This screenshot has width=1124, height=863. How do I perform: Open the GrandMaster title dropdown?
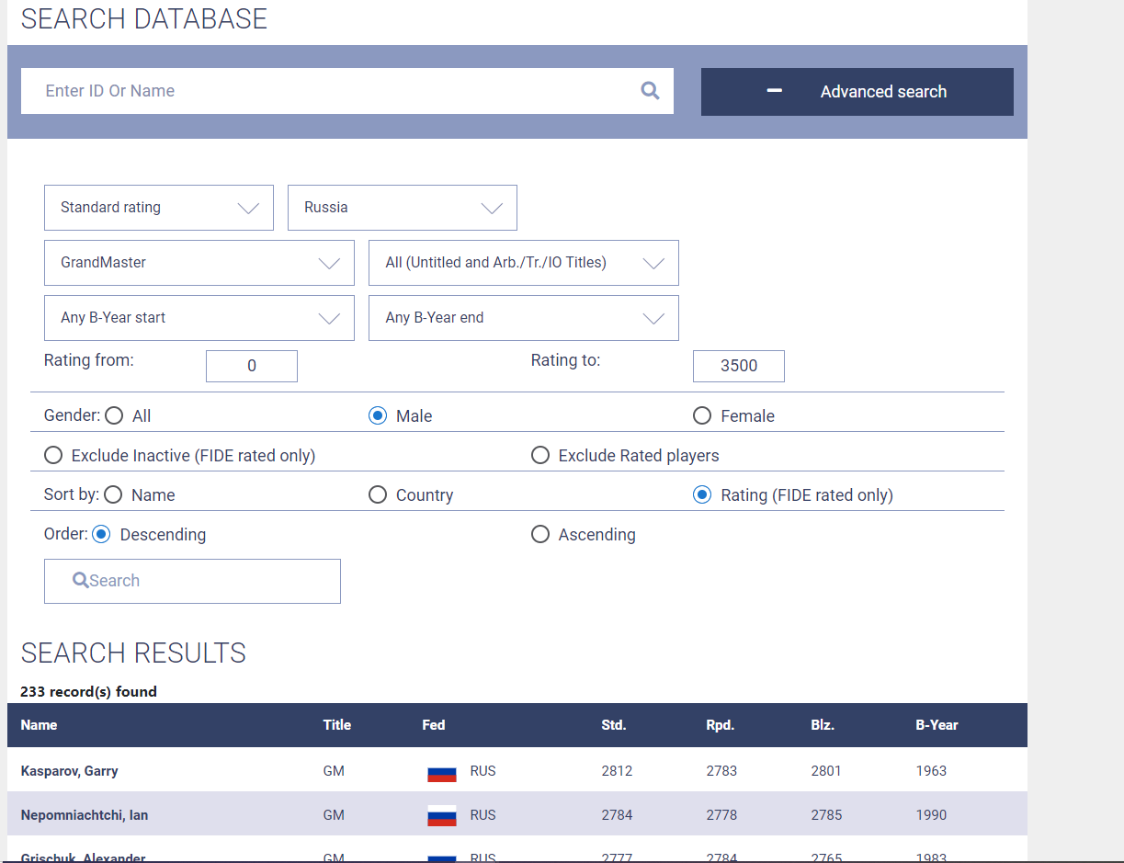199,263
